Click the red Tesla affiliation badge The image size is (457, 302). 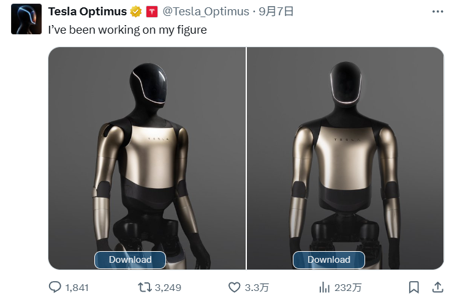pyautogui.click(x=151, y=12)
